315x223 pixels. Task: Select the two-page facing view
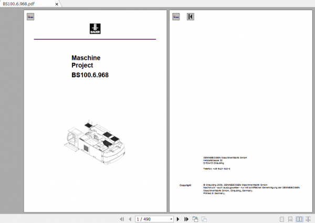(x=299, y=219)
